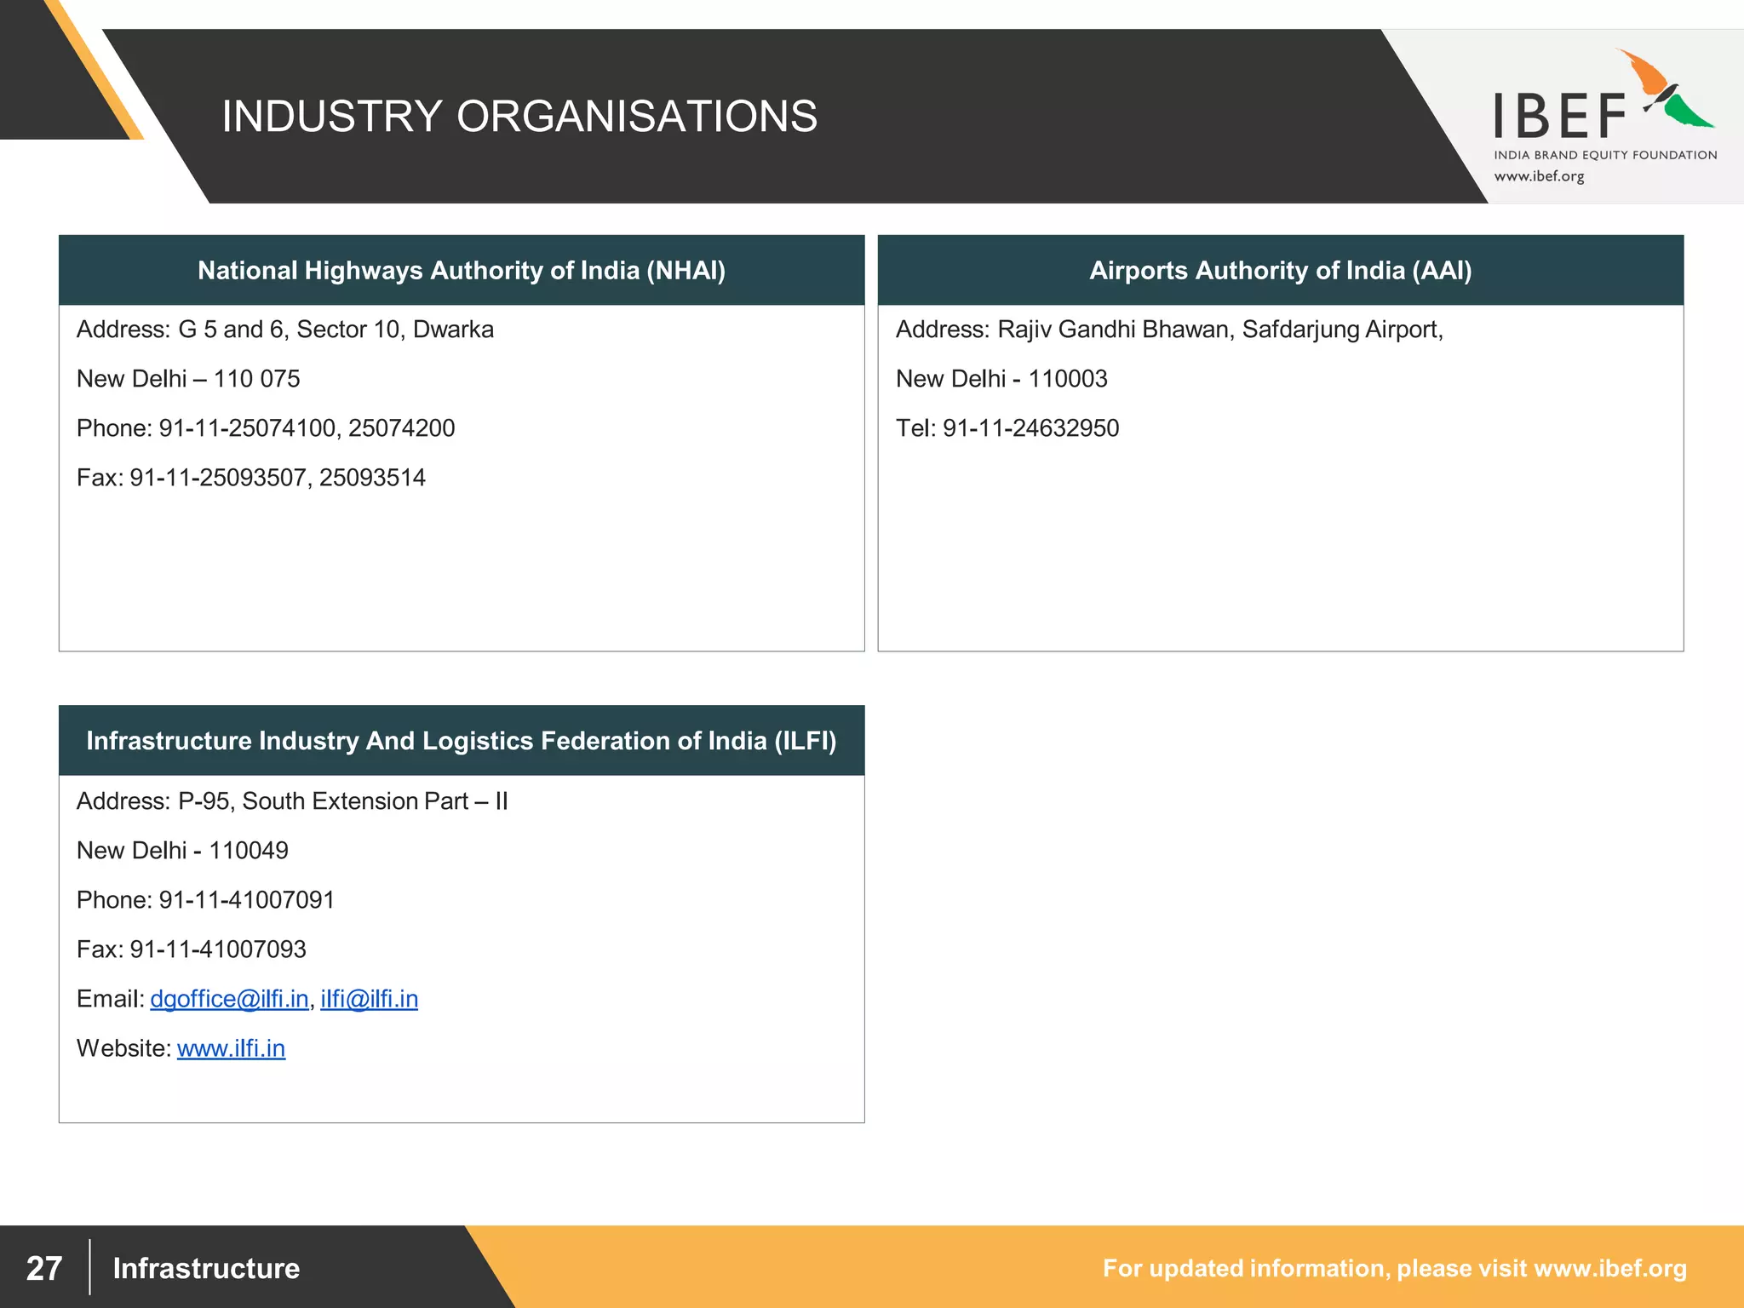Click the IBEF bird logo
This screenshot has width=1744, height=1308.
coord(1665,89)
